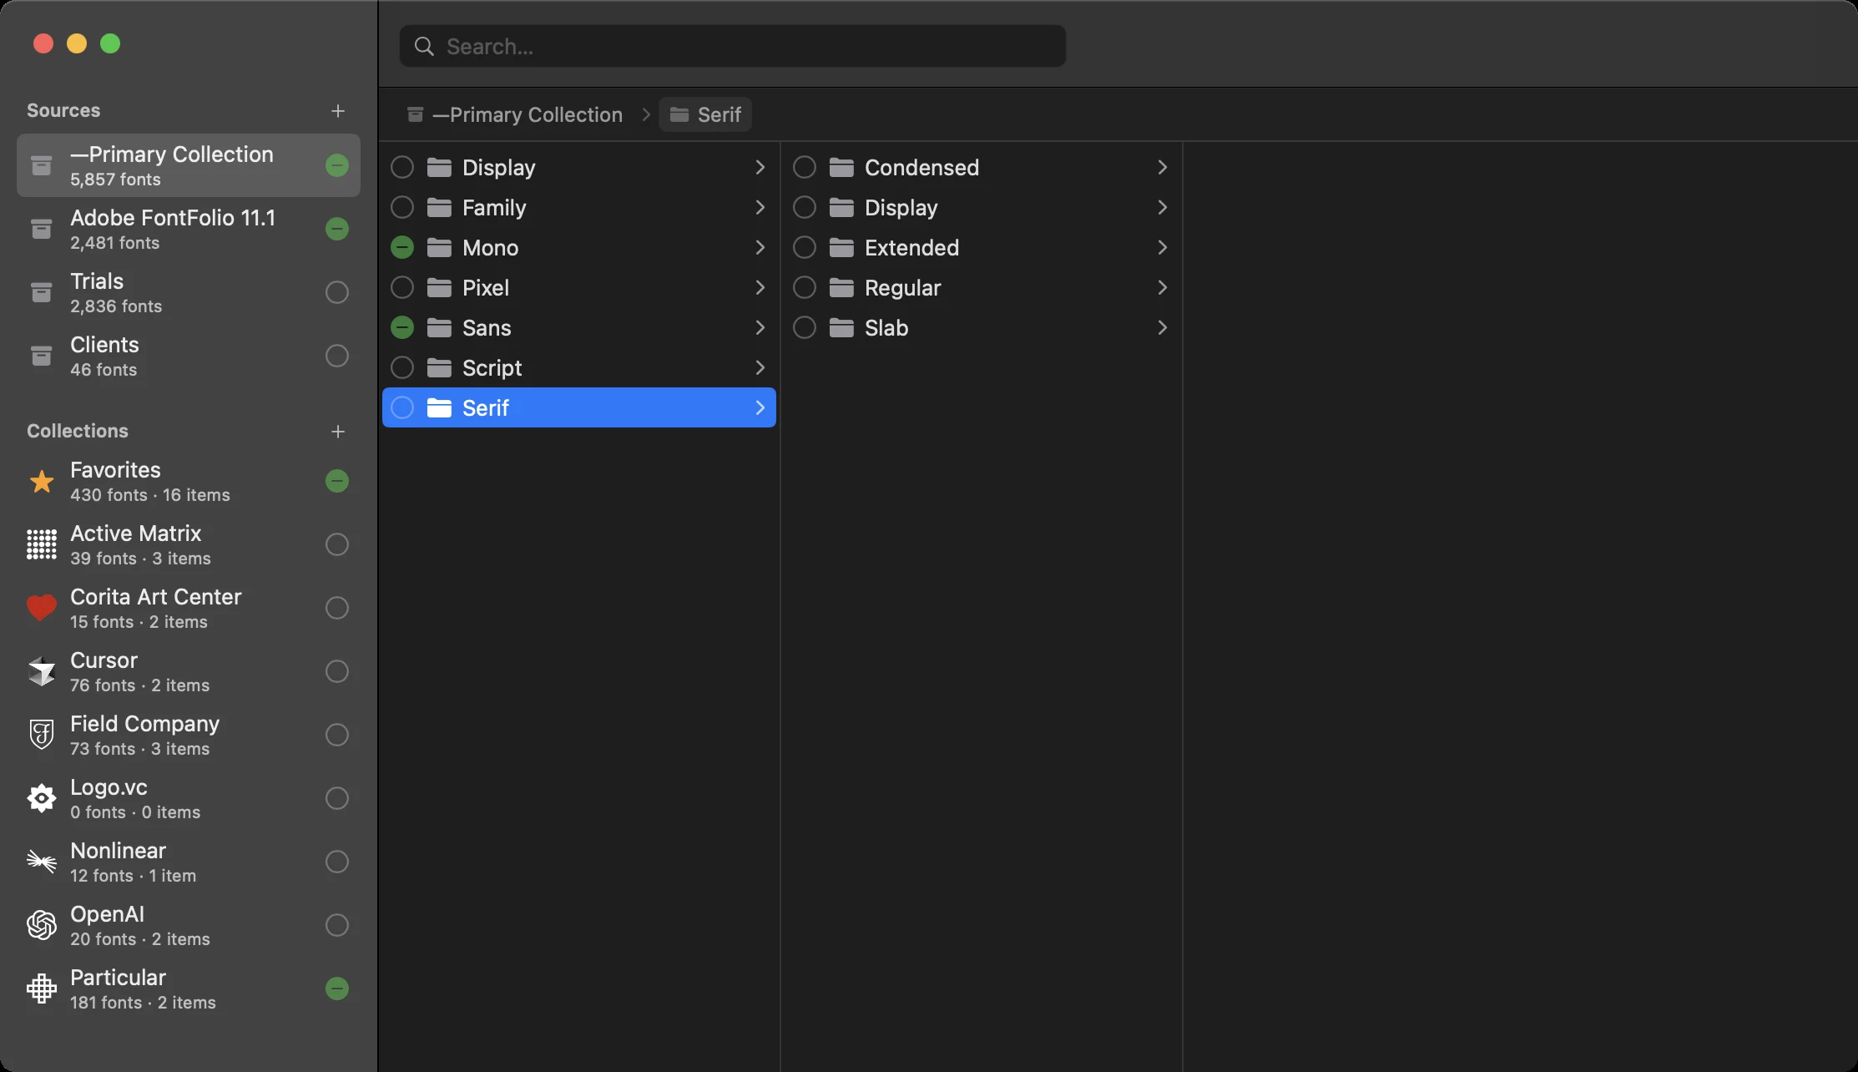Deactivate the Primary Collection source toggle
The width and height of the screenshot is (1858, 1072).
[337, 165]
